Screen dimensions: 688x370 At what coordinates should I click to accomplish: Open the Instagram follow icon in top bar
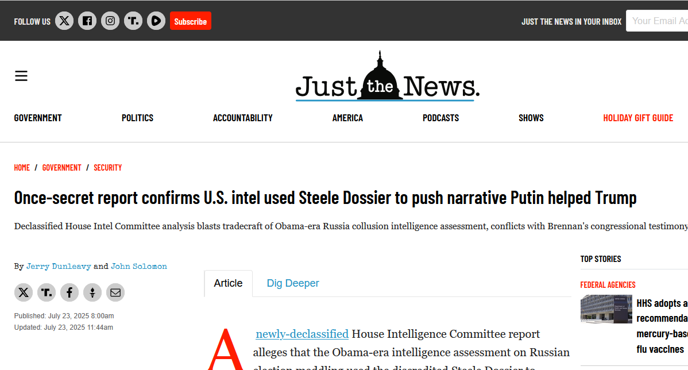[x=110, y=21]
